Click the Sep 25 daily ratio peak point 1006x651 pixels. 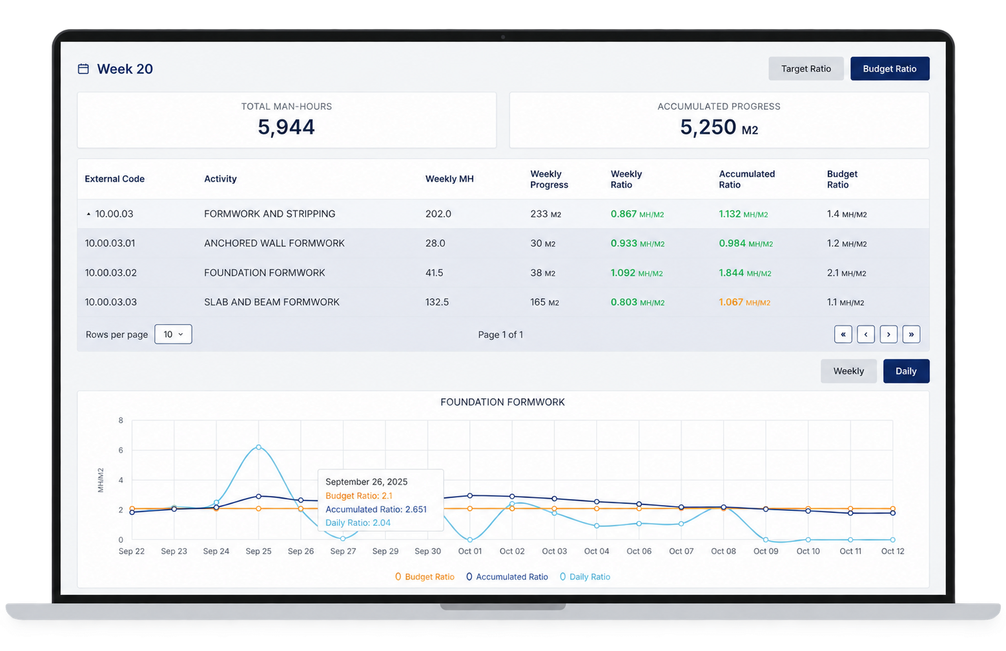pos(258,447)
